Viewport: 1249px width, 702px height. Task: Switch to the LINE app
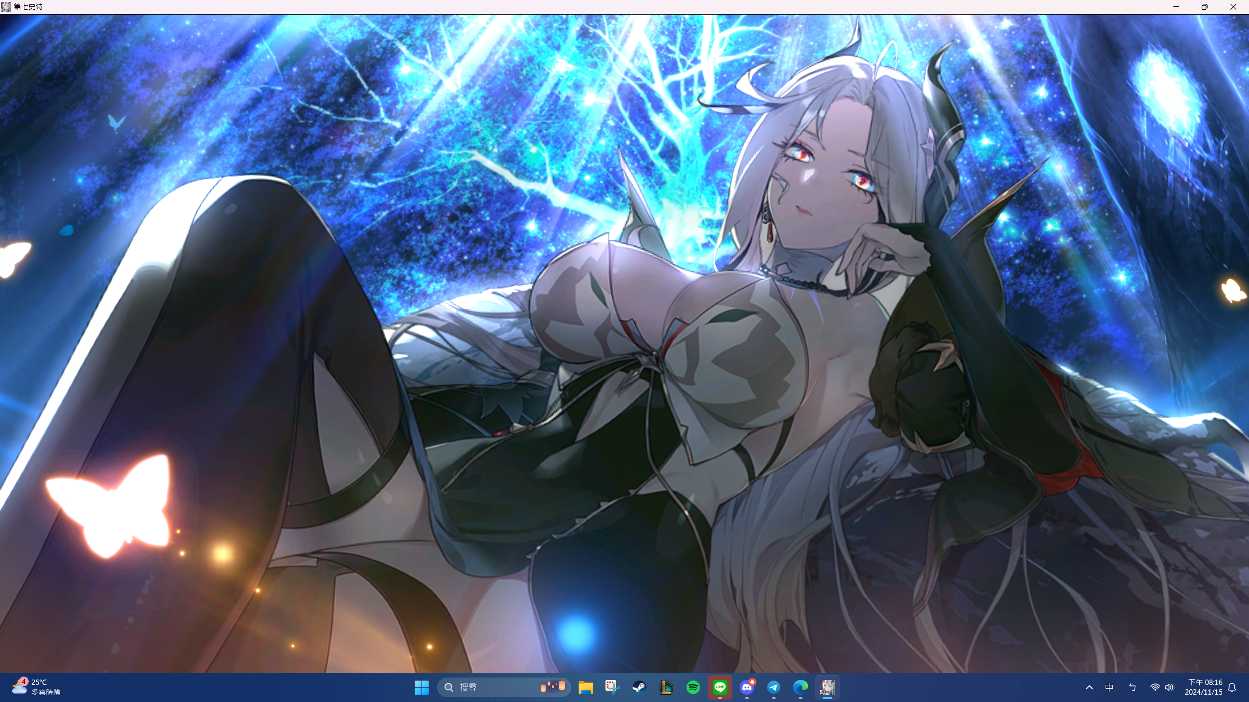point(720,687)
